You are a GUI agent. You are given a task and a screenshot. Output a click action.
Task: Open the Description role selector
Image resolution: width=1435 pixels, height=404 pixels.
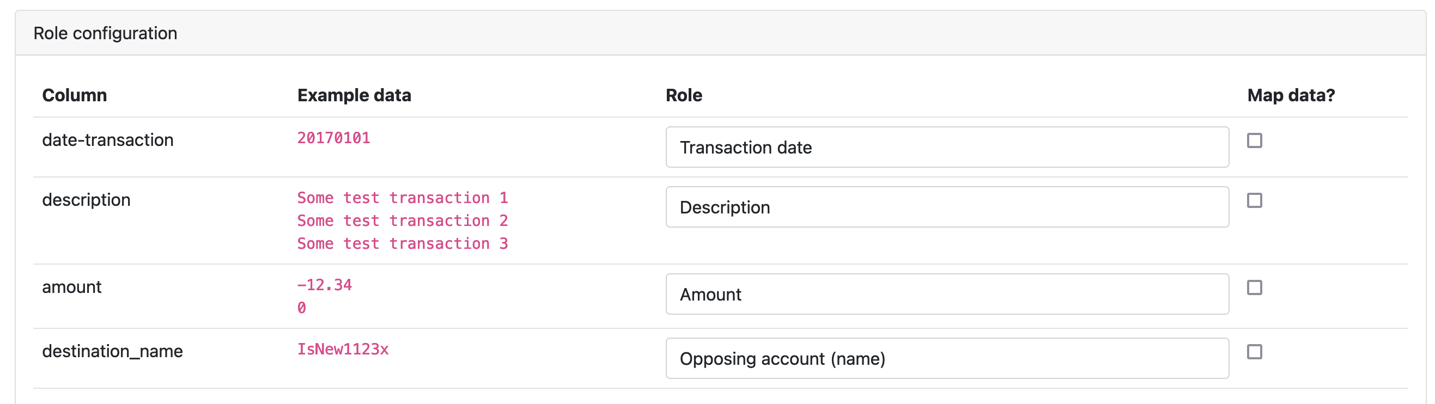947,207
